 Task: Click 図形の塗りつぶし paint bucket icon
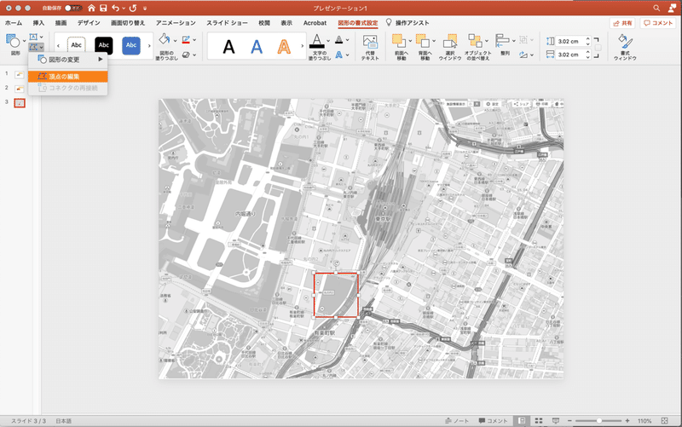pyautogui.click(x=165, y=39)
